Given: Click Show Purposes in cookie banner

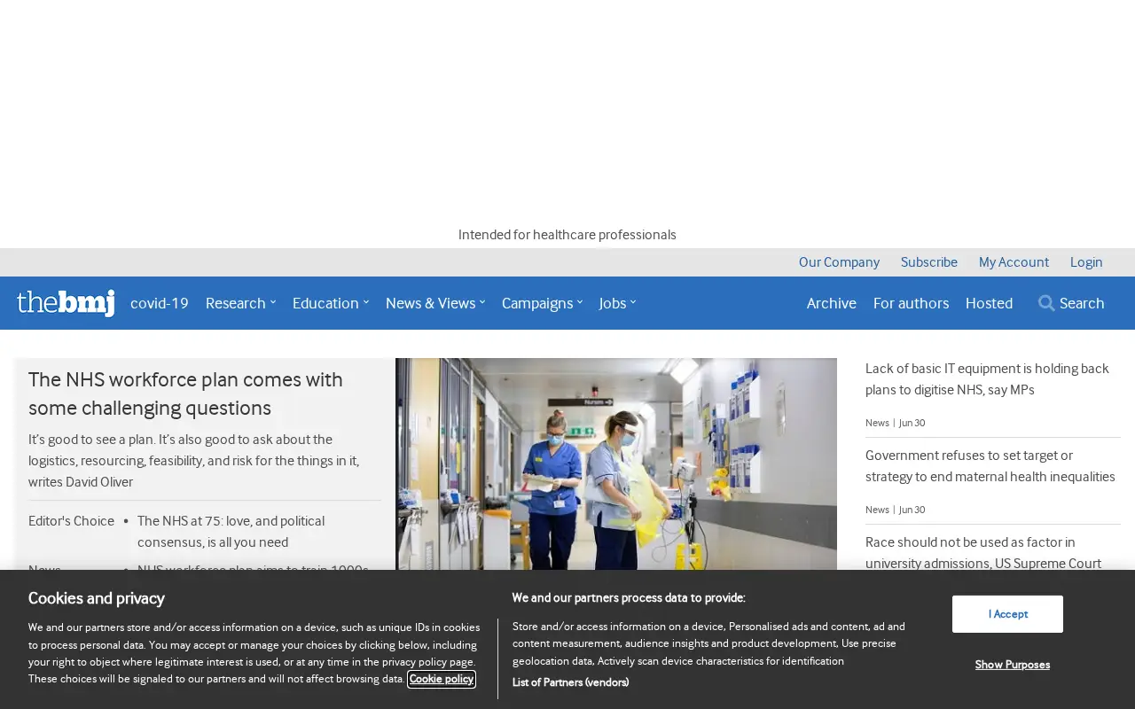Looking at the screenshot, I should pos(1013,665).
